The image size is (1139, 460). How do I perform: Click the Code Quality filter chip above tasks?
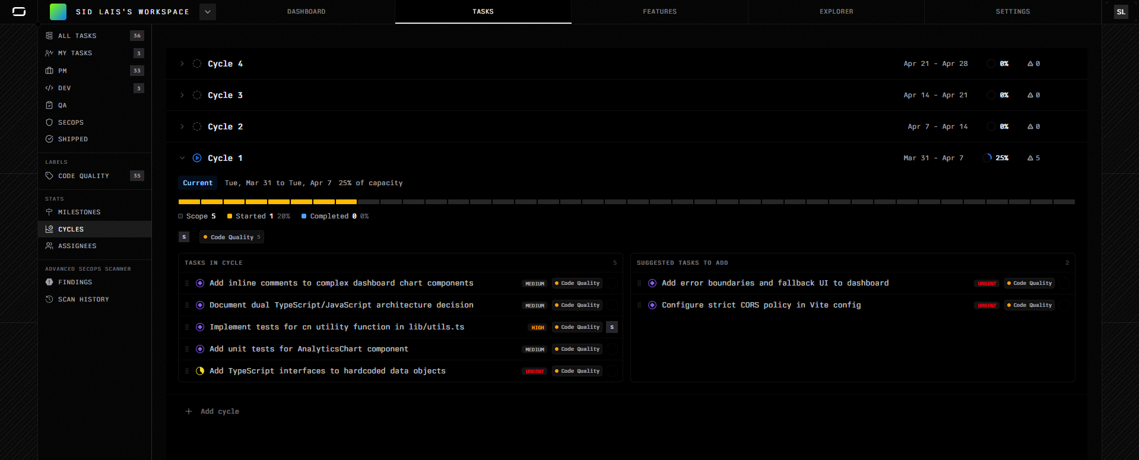pyautogui.click(x=231, y=237)
